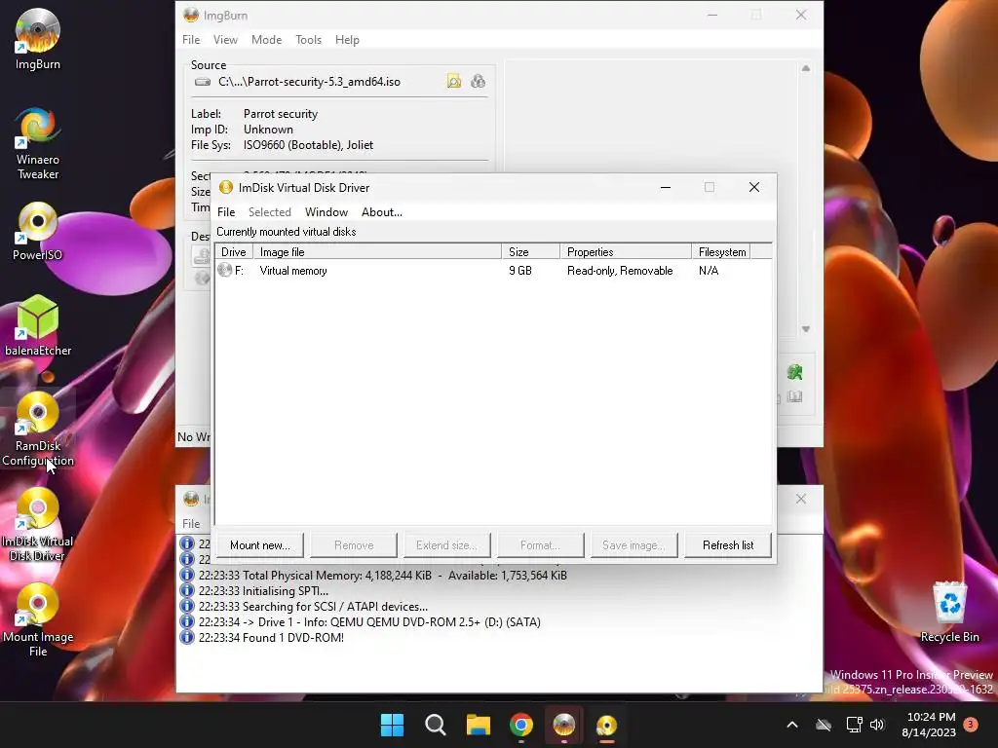Click the Extend size... button
998x748 pixels.
(x=446, y=545)
